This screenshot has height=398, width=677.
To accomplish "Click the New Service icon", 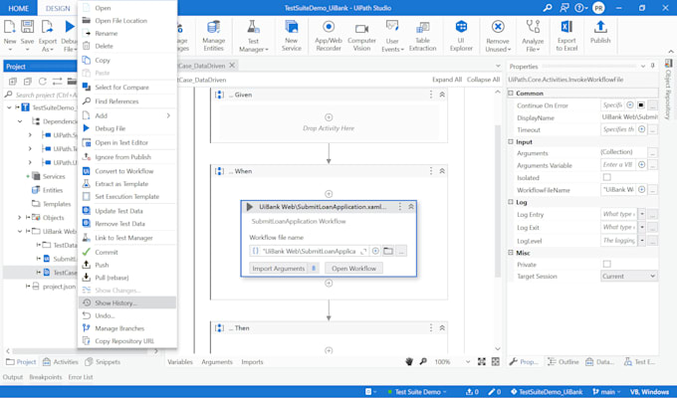I will coord(291,34).
